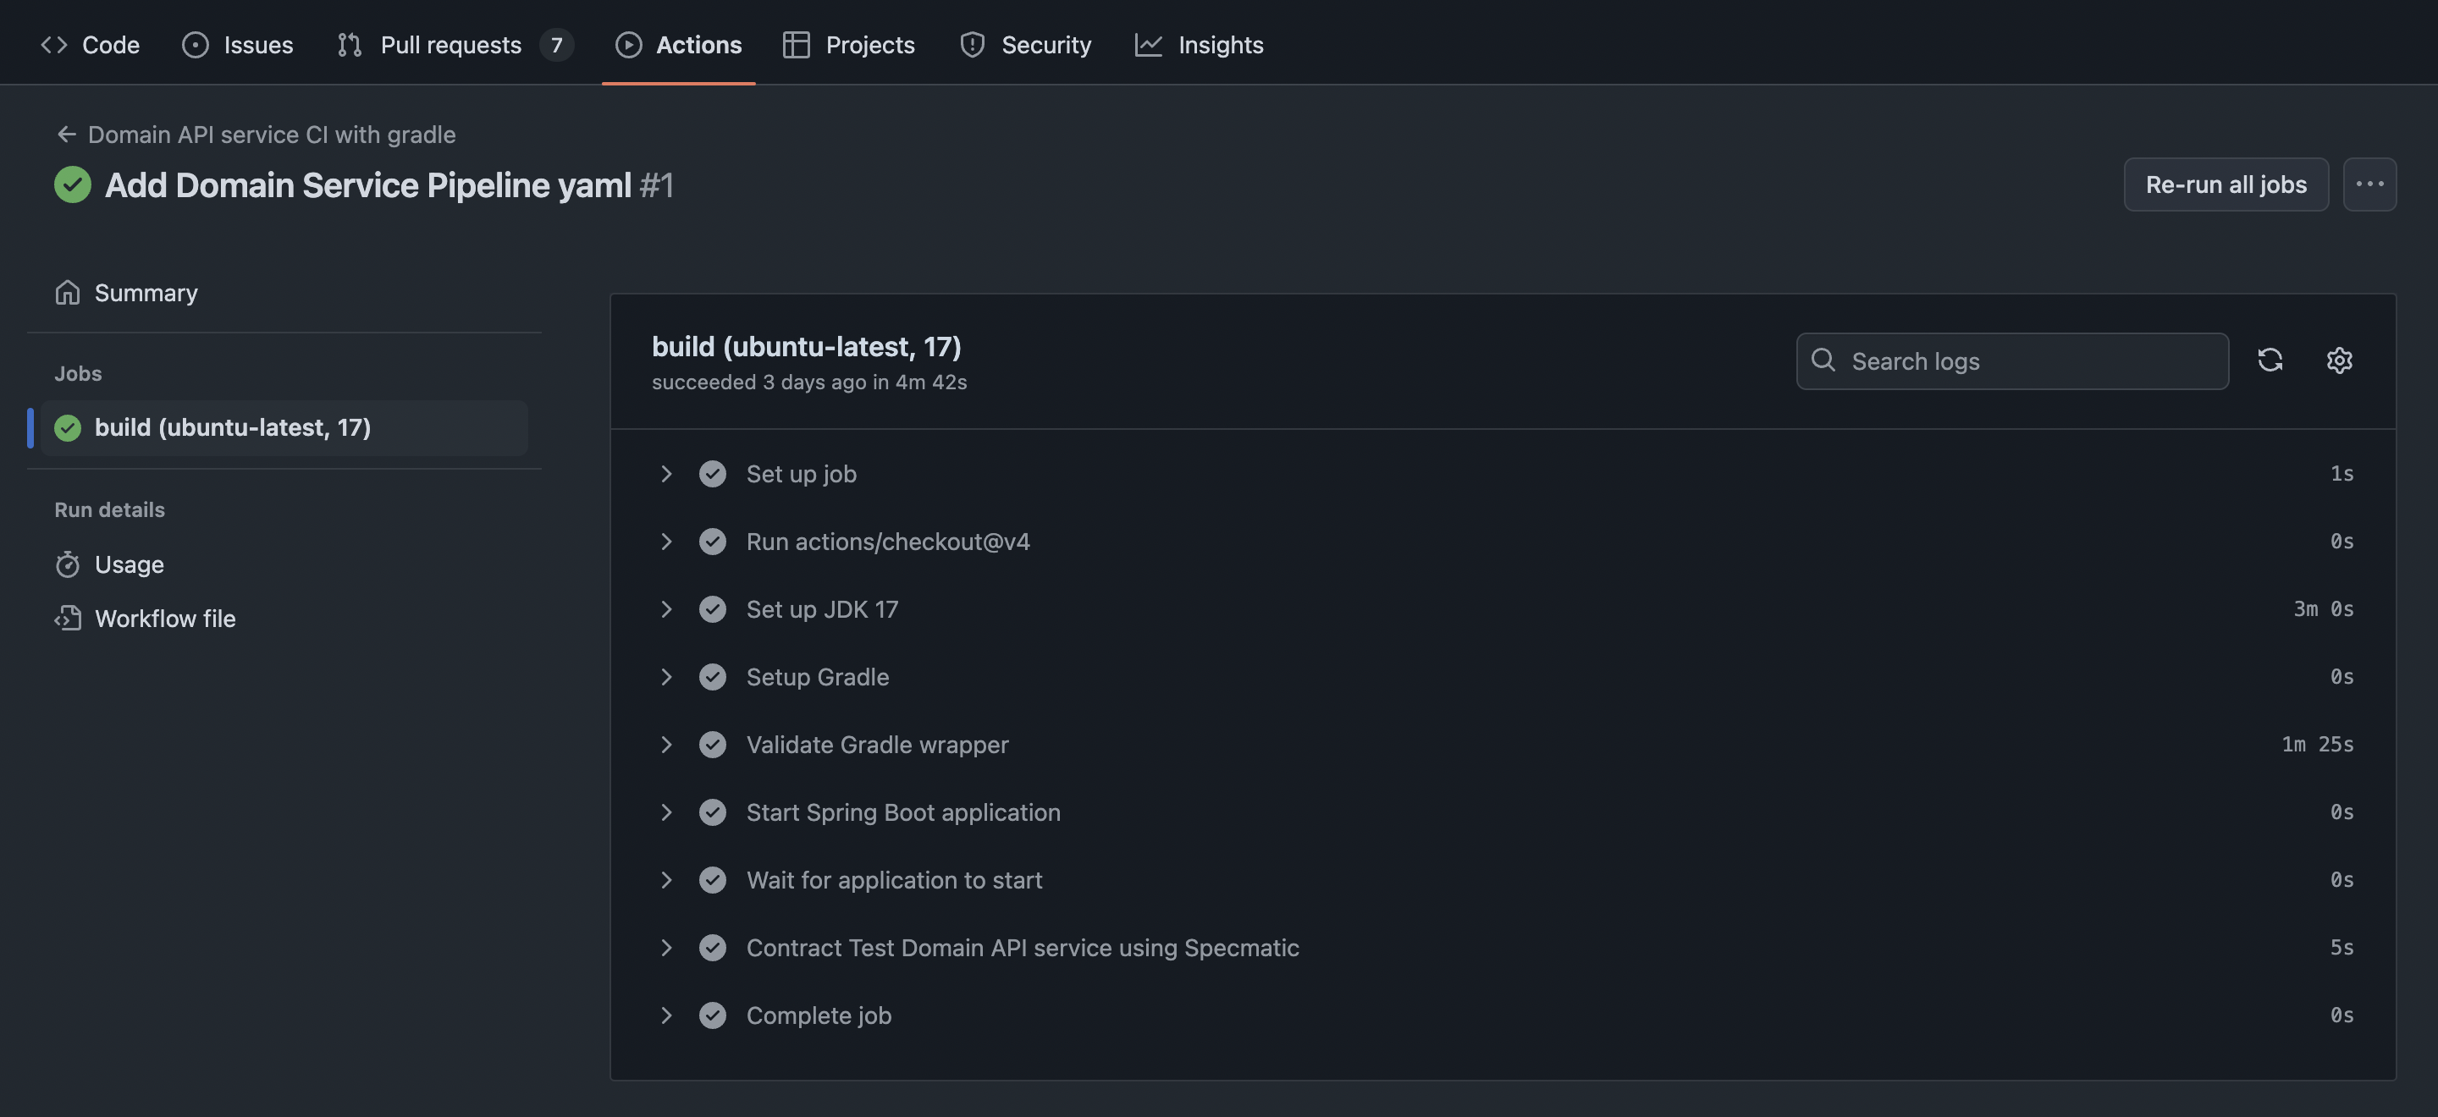This screenshot has width=2438, height=1117.
Task: Open the Domain API service CI with gradle link
Action: pos(272,135)
